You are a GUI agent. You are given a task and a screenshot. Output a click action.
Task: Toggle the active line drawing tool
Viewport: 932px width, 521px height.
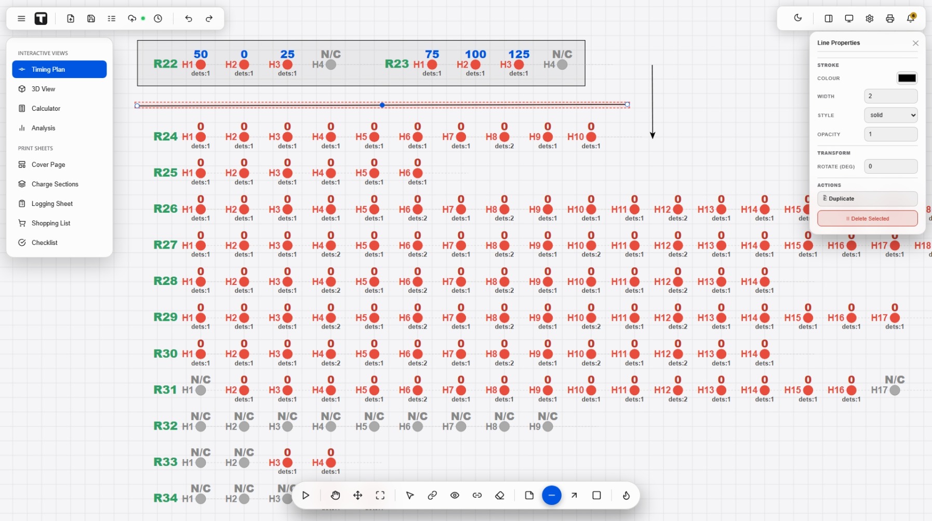tap(552, 496)
